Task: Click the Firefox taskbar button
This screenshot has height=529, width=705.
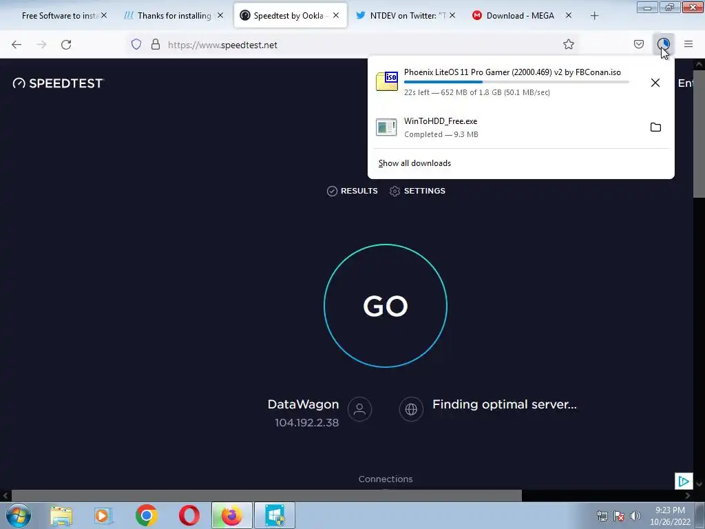Action: coord(231,515)
